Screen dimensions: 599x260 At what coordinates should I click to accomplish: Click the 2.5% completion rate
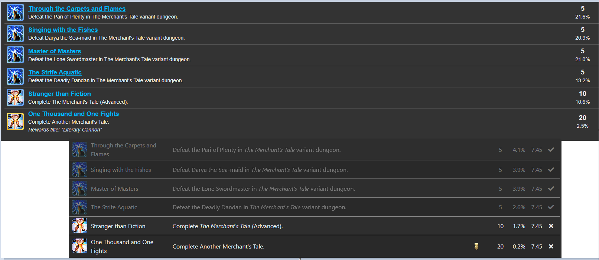click(582, 126)
